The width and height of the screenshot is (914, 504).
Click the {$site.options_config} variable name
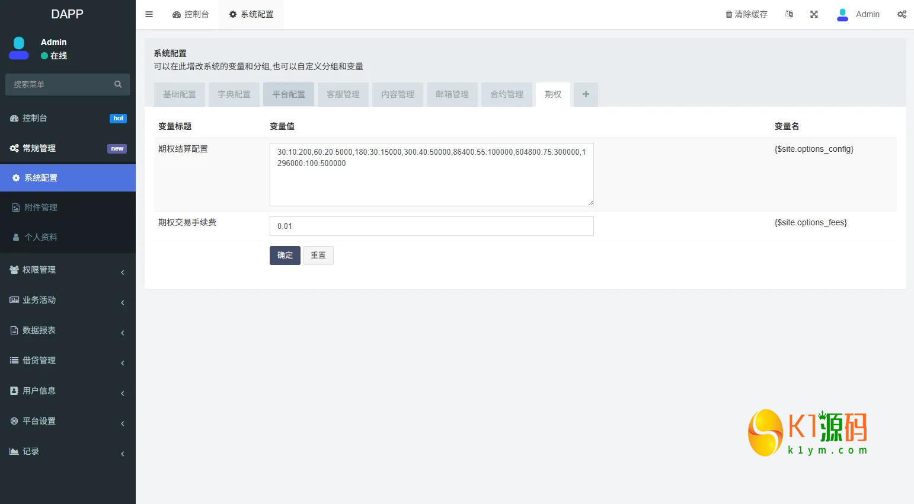click(814, 149)
